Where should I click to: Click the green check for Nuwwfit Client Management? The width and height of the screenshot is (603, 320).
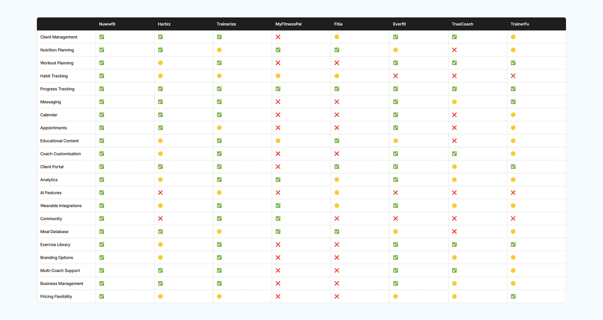(x=101, y=37)
